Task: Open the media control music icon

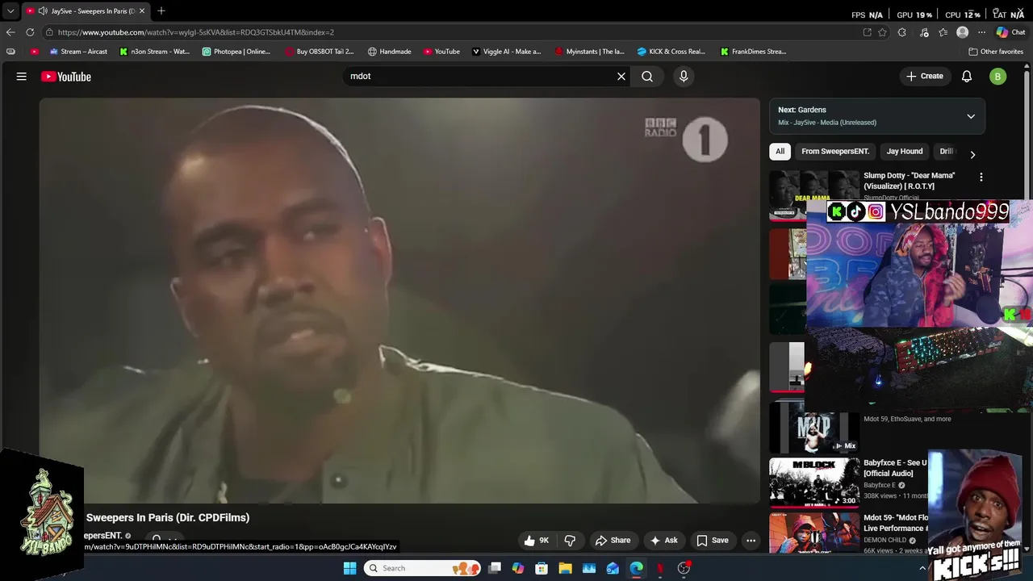Action: pos(924,32)
